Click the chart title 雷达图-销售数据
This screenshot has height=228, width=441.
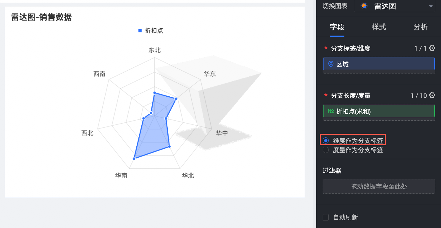click(41, 17)
